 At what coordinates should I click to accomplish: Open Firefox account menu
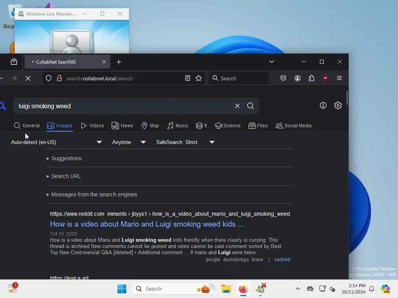[x=297, y=78]
